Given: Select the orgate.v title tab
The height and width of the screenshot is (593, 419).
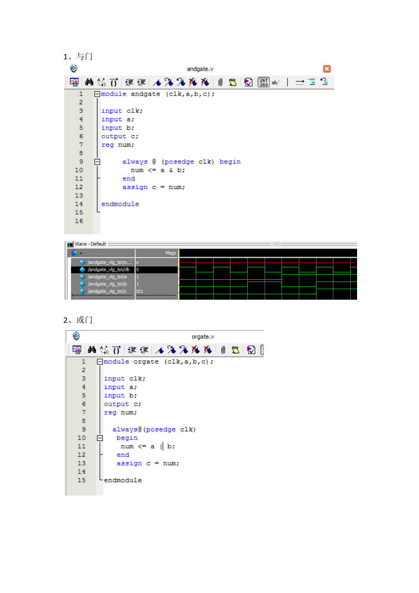Looking at the screenshot, I should click(203, 337).
